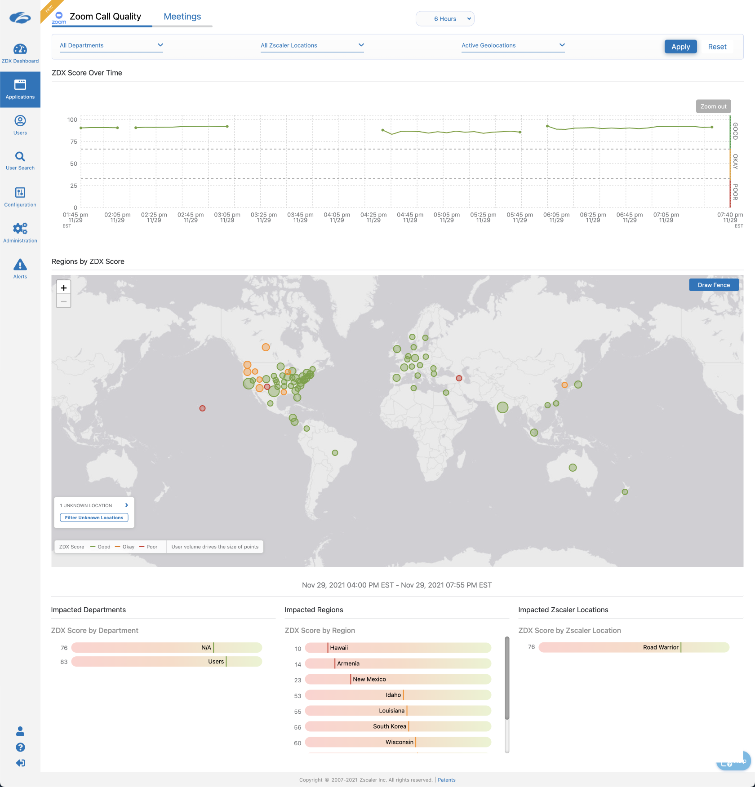Open the user profile icon in sidebar
The width and height of the screenshot is (755, 787).
pyautogui.click(x=20, y=731)
